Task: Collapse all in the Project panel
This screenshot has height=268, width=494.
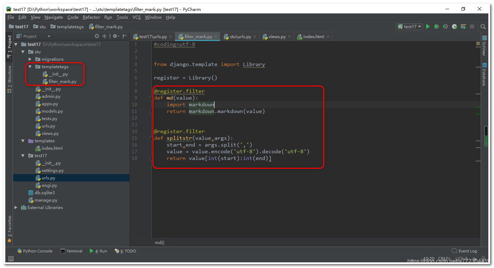Action: point(104,36)
